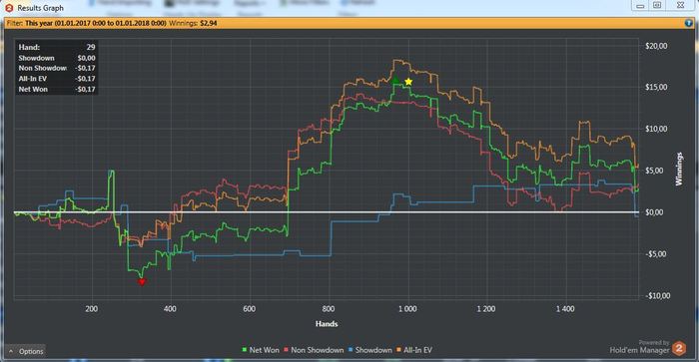The height and width of the screenshot is (362, 699).
Task: Click the 200 hands axis label
Action: point(92,309)
